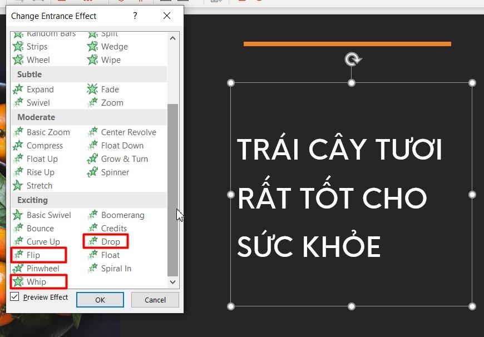
Task: Click the scrollbar down arrow
Action: (172, 282)
